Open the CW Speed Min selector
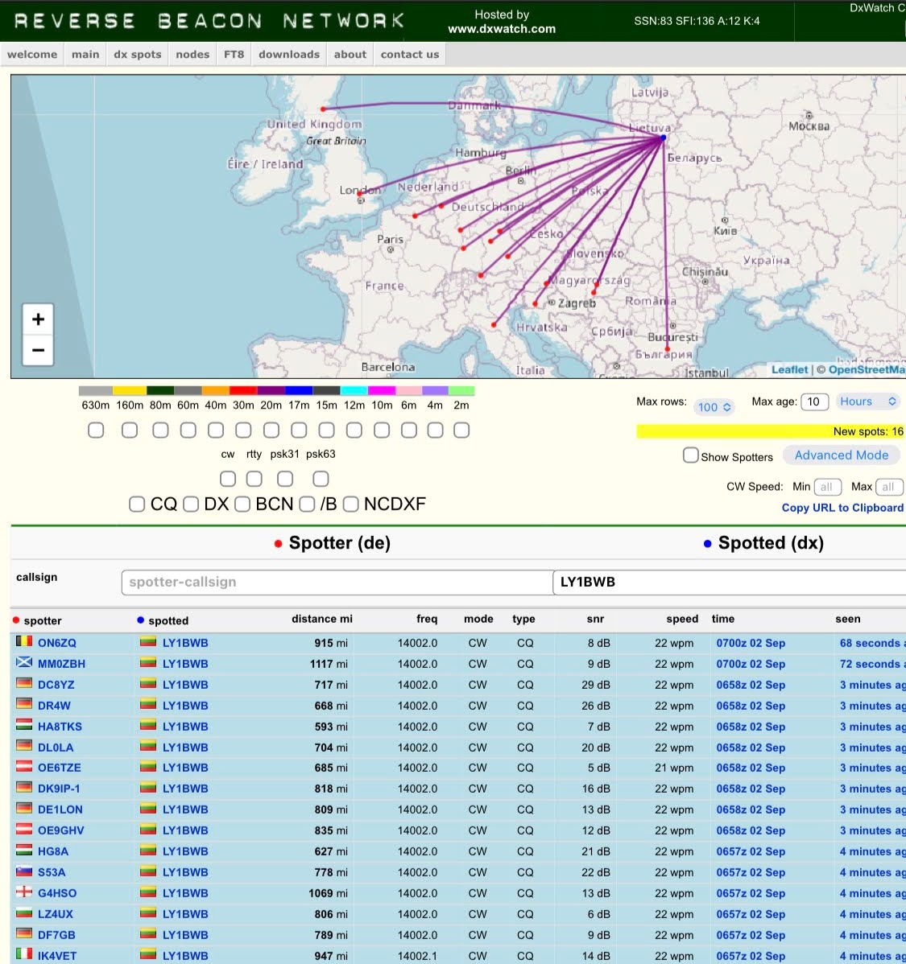This screenshot has height=964, width=906. click(827, 487)
